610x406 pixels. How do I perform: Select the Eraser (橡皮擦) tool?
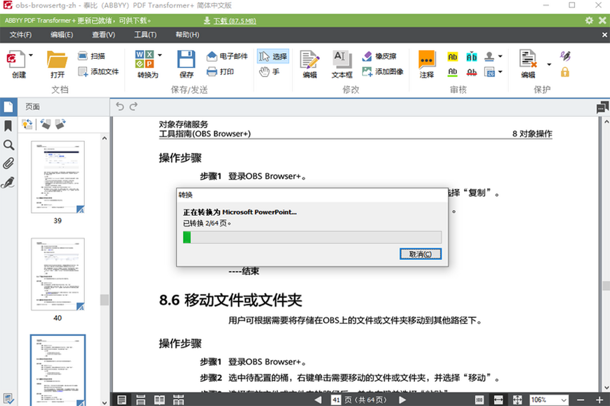(368, 56)
